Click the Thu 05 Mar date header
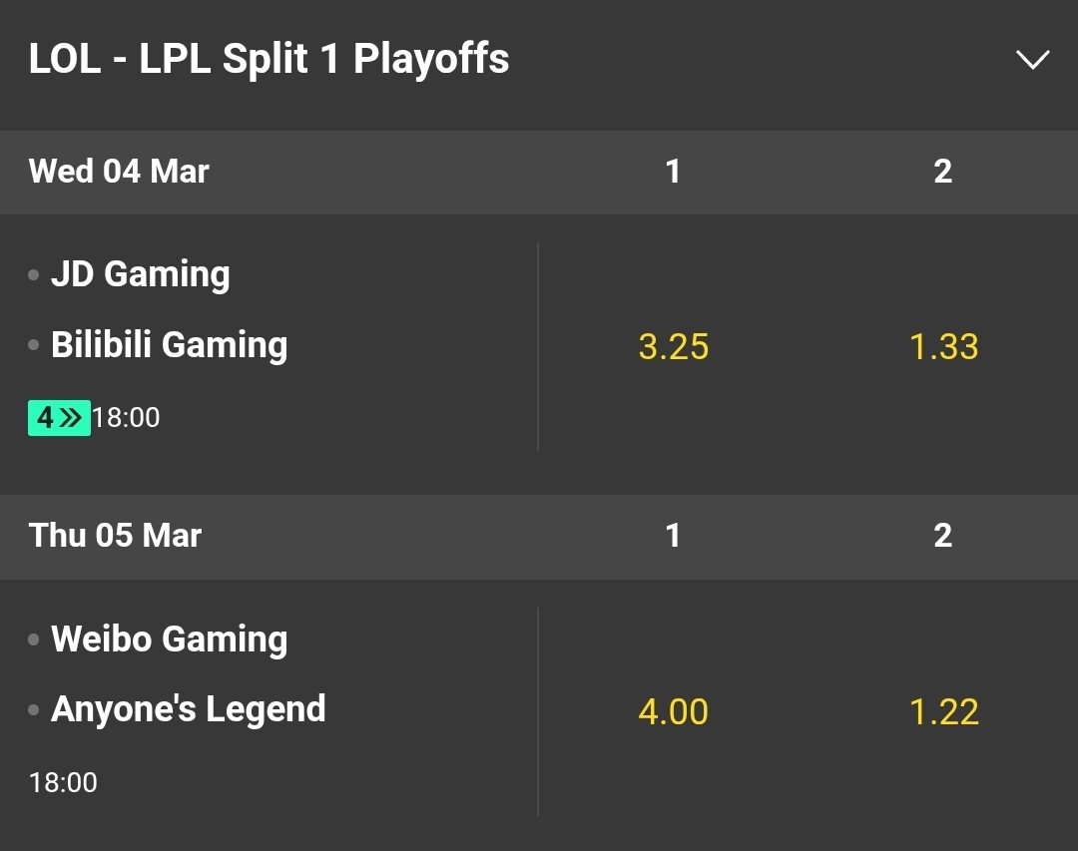 (116, 536)
